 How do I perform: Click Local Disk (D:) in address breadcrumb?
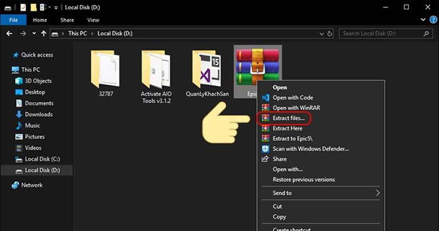[x=115, y=33]
